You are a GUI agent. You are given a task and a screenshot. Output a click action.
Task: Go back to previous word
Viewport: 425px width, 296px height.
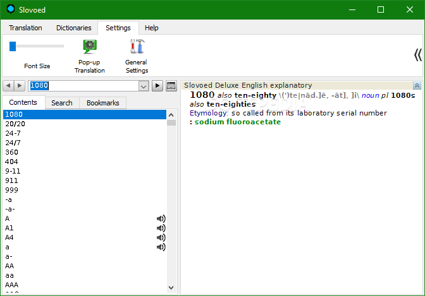[8, 86]
